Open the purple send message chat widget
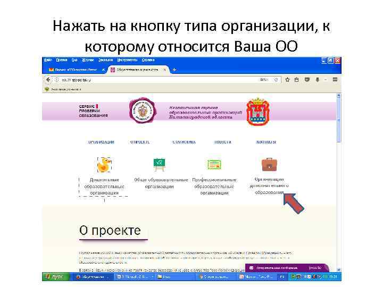 coord(287,268)
